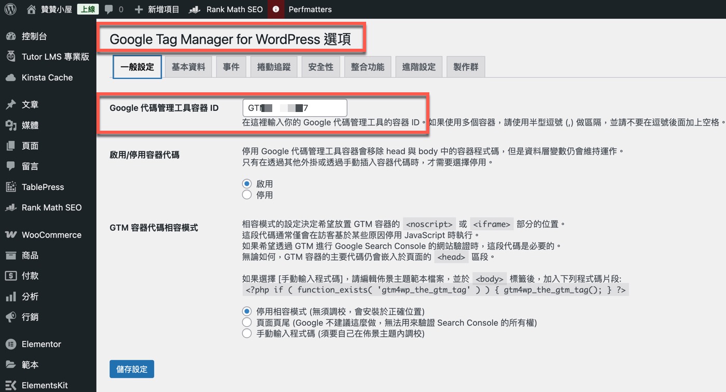Viewport: 726px width, 392px height.
Task: Click the 商品 products icon
Action: point(11,256)
